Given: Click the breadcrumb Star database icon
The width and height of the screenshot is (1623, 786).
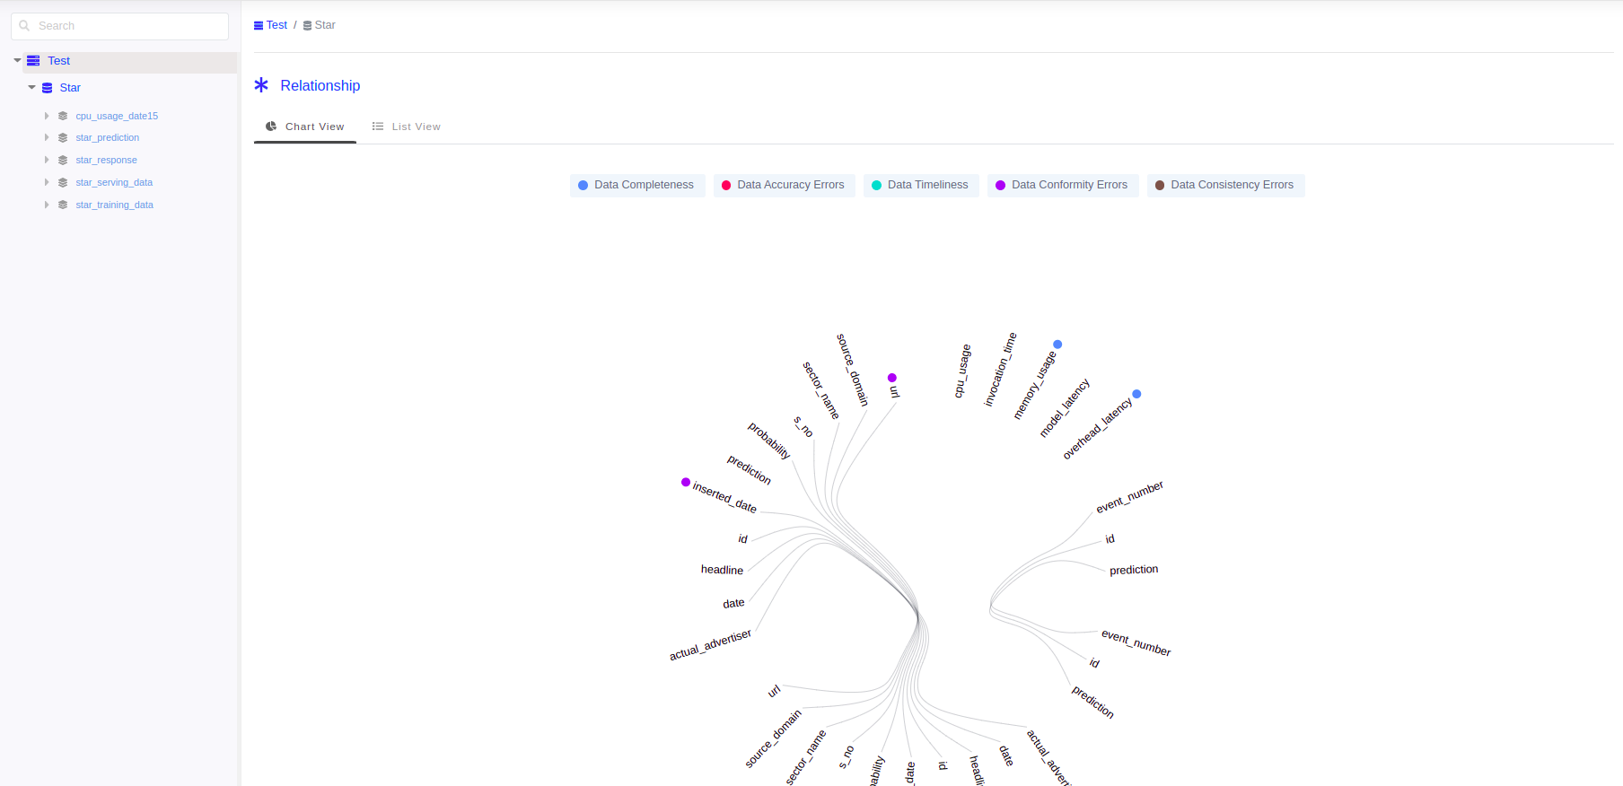Looking at the screenshot, I should pyautogui.click(x=307, y=26).
